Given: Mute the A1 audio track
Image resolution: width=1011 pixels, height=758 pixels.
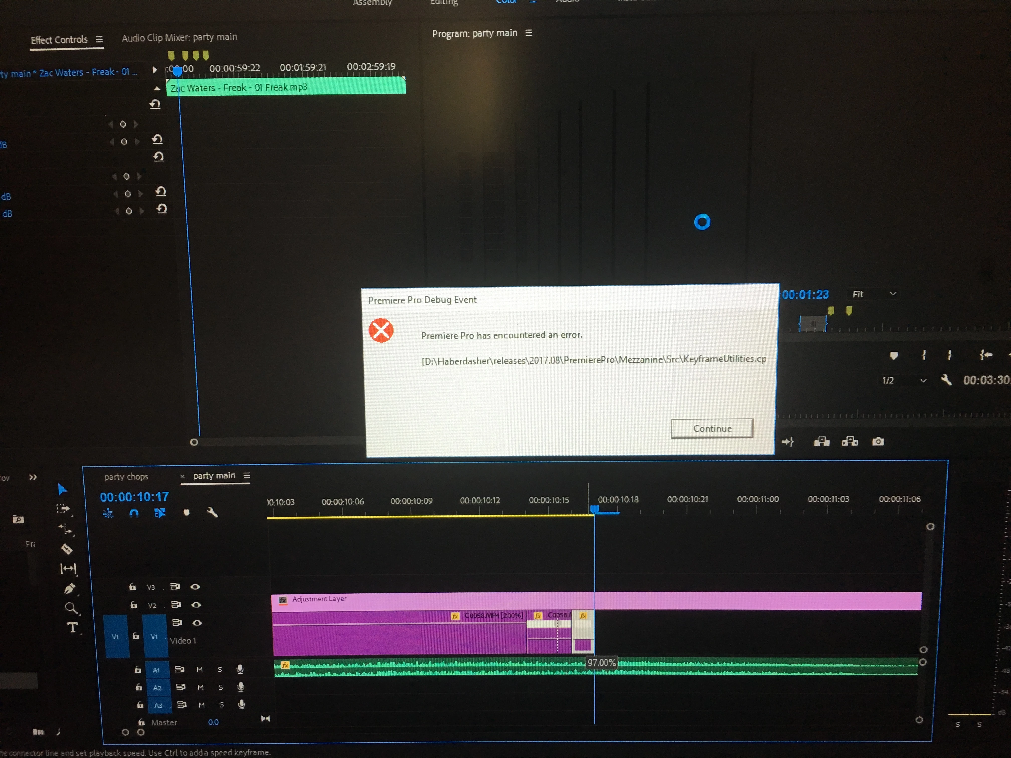Looking at the screenshot, I should coord(199,670).
